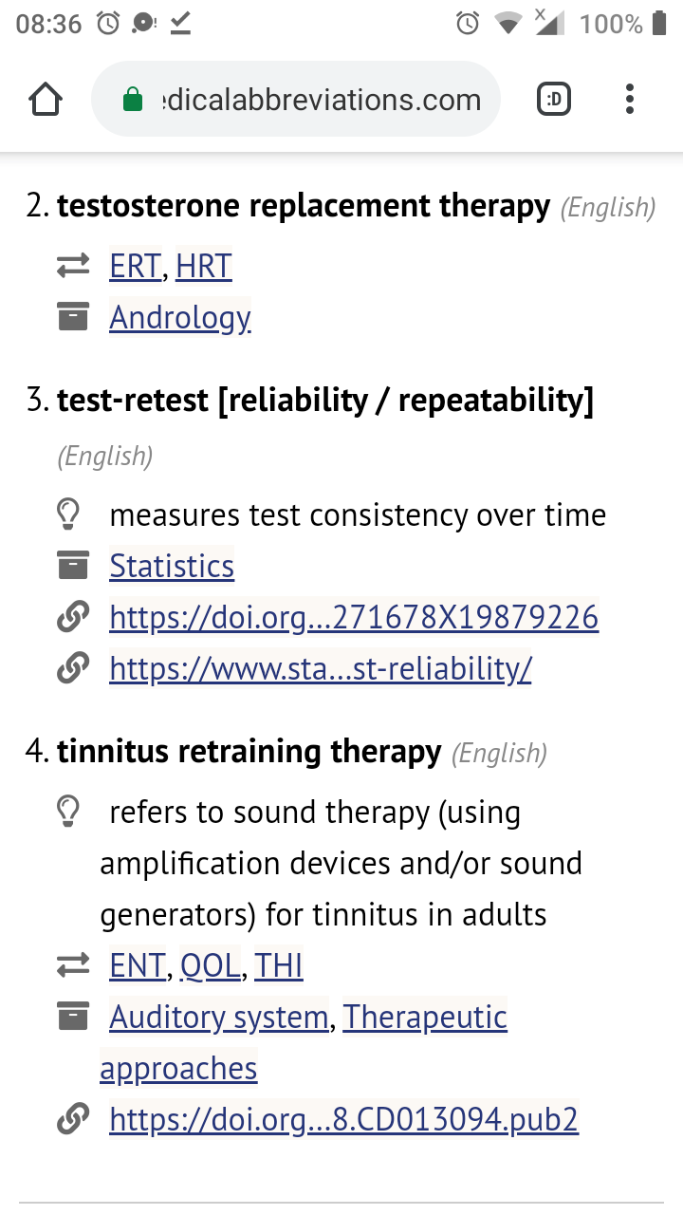
Task: Tap the lightbulb icon beside sound therapy description
Action: [69, 813]
